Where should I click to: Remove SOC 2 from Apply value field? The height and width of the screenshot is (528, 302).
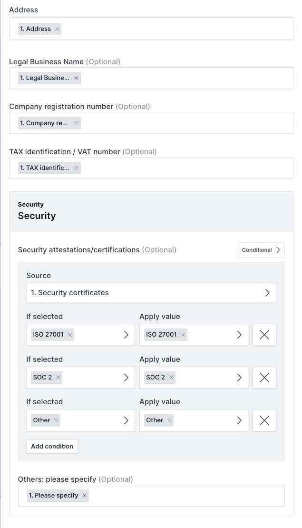tap(172, 378)
